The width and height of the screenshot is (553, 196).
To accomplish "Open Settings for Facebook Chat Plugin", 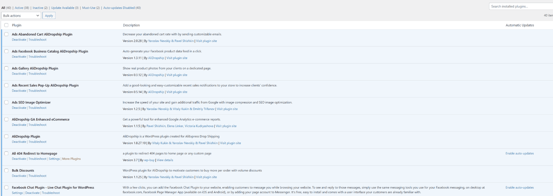I will click(17, 193).
